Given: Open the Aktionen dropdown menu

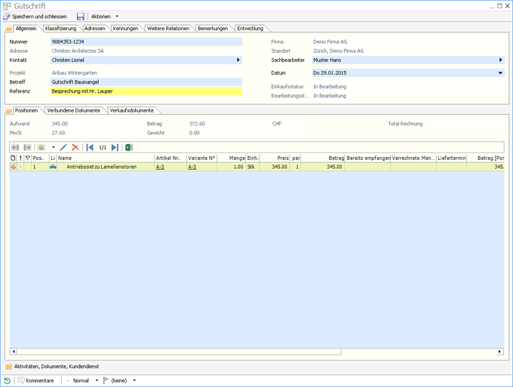Looking at the screenshot, I should 104,17.
